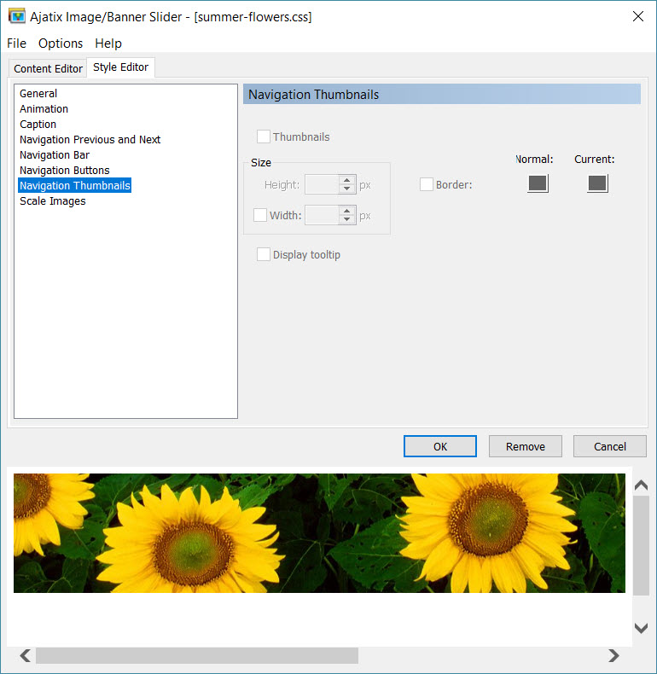Select Caption in the style list
Viewport: 657px width, 674px height.
click(38, 125)
